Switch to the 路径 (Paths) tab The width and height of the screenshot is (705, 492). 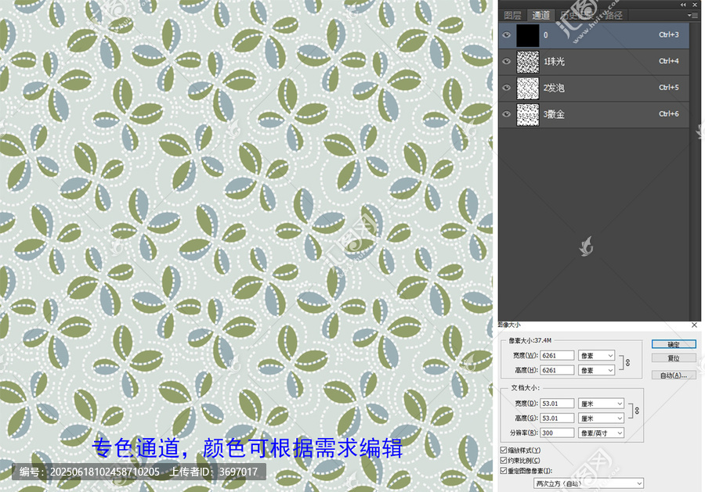[613, 16]
